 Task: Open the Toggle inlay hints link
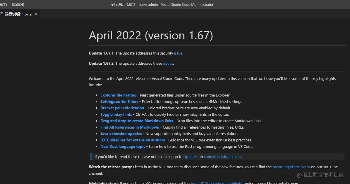tap(116, 115)
